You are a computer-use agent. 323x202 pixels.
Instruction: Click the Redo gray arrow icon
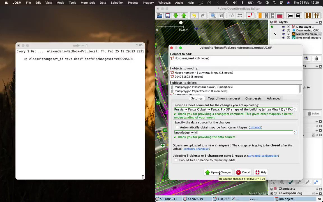pyautogui.click(x=202, y=15)
